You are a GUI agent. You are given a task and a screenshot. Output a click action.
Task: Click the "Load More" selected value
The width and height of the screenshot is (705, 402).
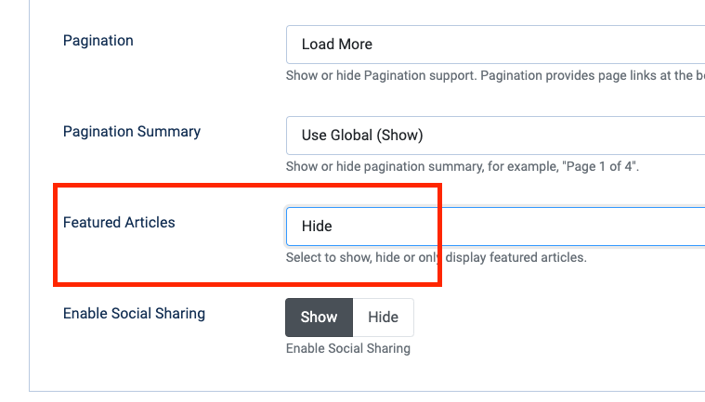337,44
